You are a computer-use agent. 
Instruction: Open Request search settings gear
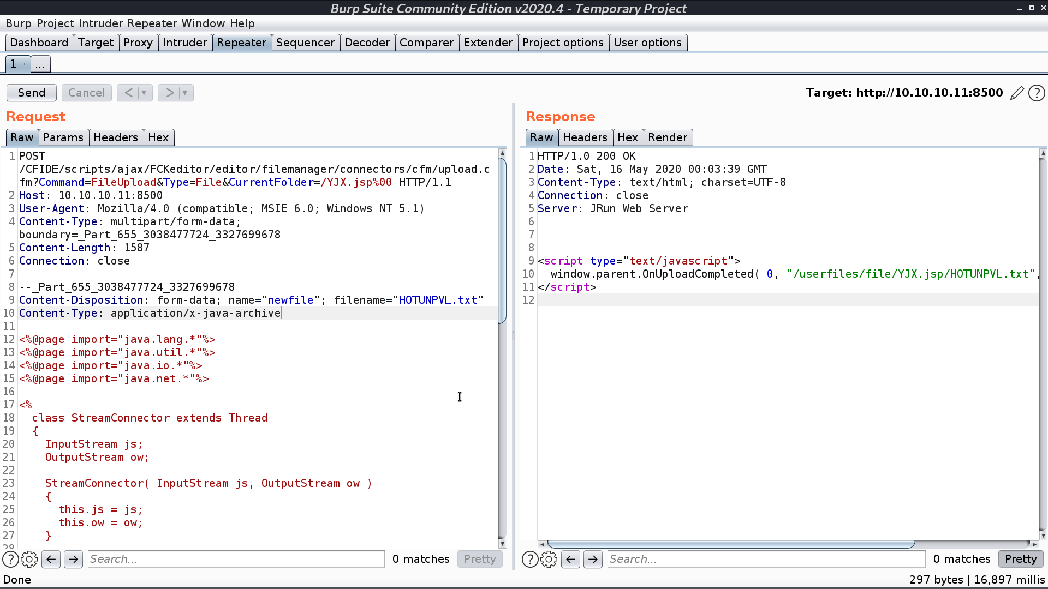pos(29,560)
